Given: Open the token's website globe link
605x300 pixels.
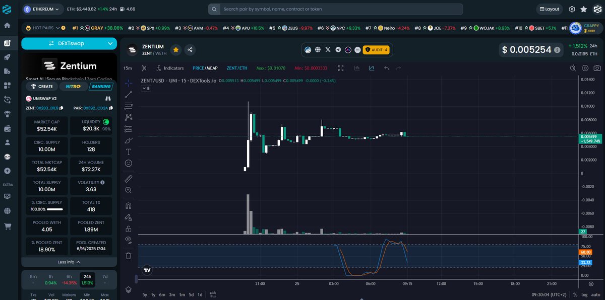Looking at the screenshot, I should pos(318,50).
